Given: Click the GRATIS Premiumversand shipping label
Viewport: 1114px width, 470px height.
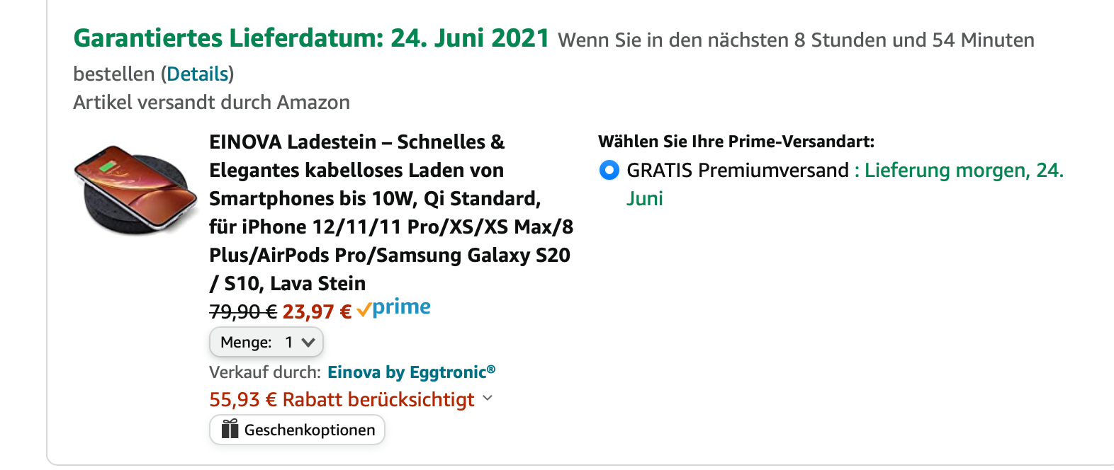Looking at the screenshot, I should point(737,171).
